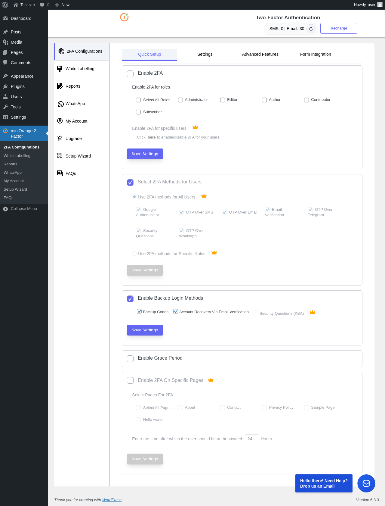Image resolution: width=385 pixels, height=506 pixels.
Task: Click the Posts pin icon
Action: (x=5, y=32)
